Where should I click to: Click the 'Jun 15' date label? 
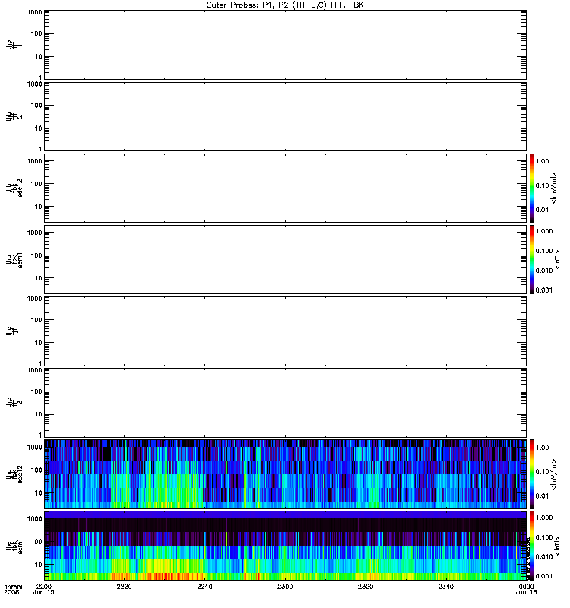pyautogui.click(x=44, y=592)
